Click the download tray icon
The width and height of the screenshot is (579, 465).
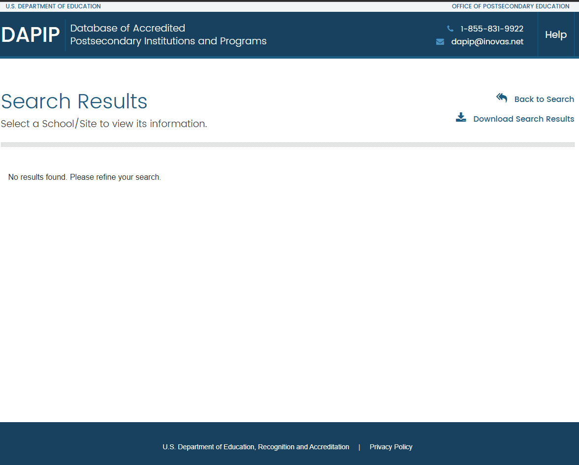click(x=461, y=118)
